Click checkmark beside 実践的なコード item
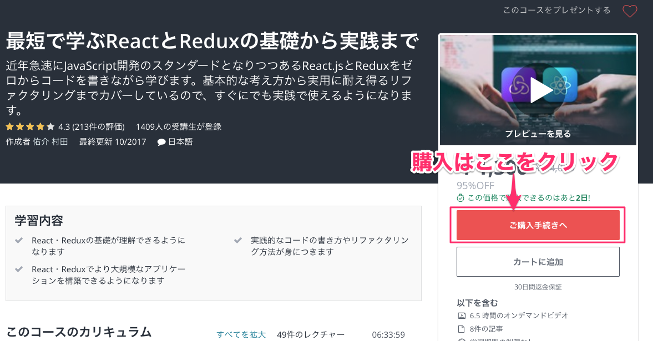Screen dimensions: 653x341 [x=238, y=240]
